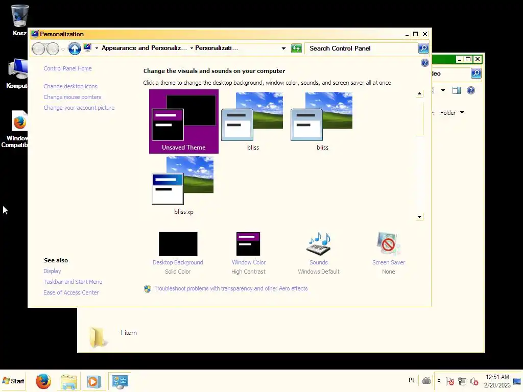This screenshot has height=392, width=523.
Task: Open Sounds keyboard icon
Action: point(319,244)
